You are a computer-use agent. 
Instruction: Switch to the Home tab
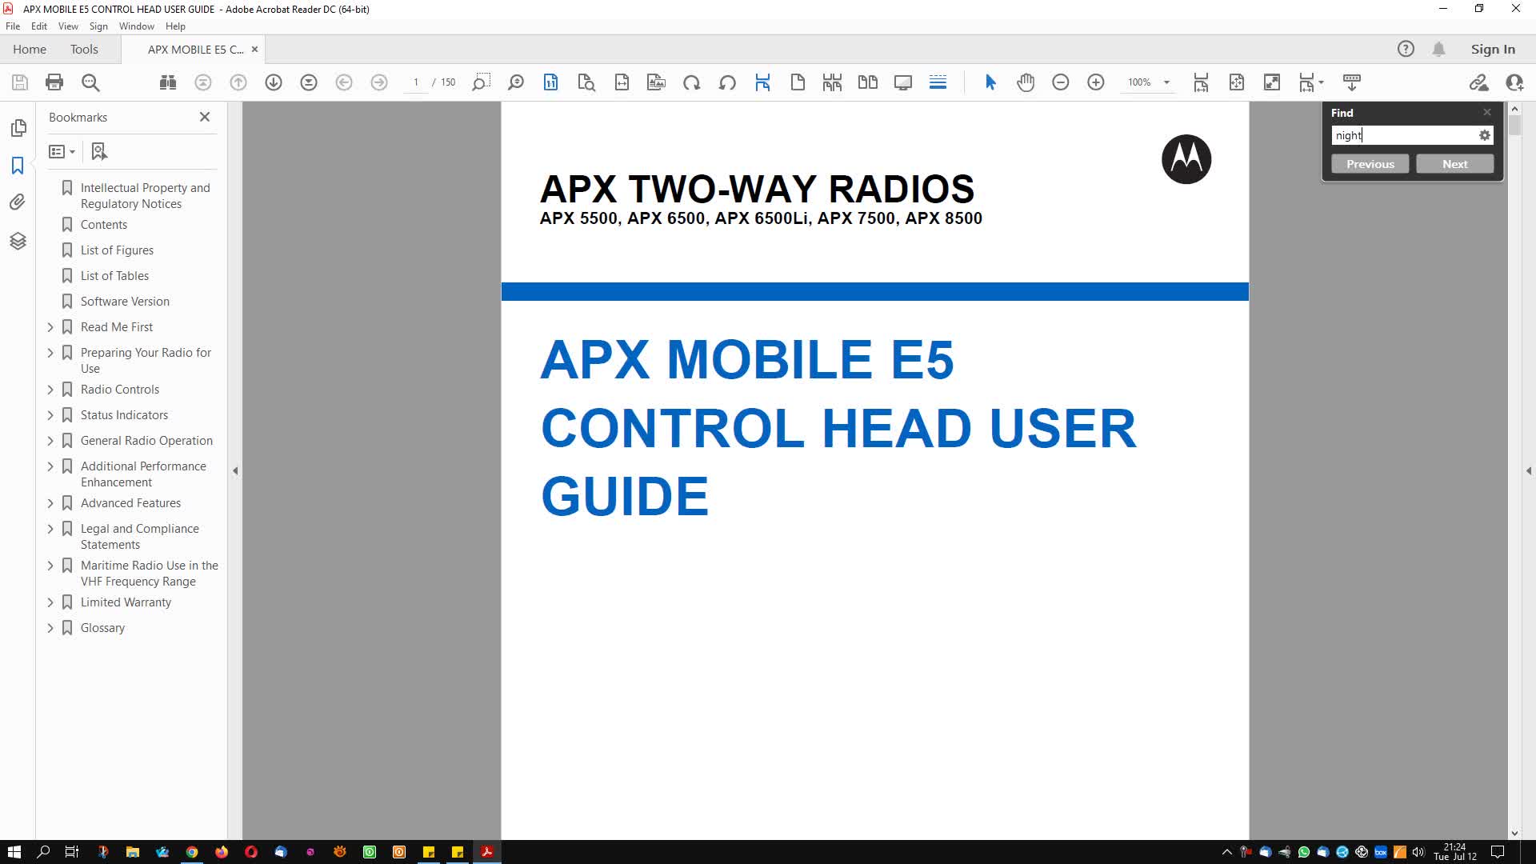pyautogui.click(x=29, y=49)
